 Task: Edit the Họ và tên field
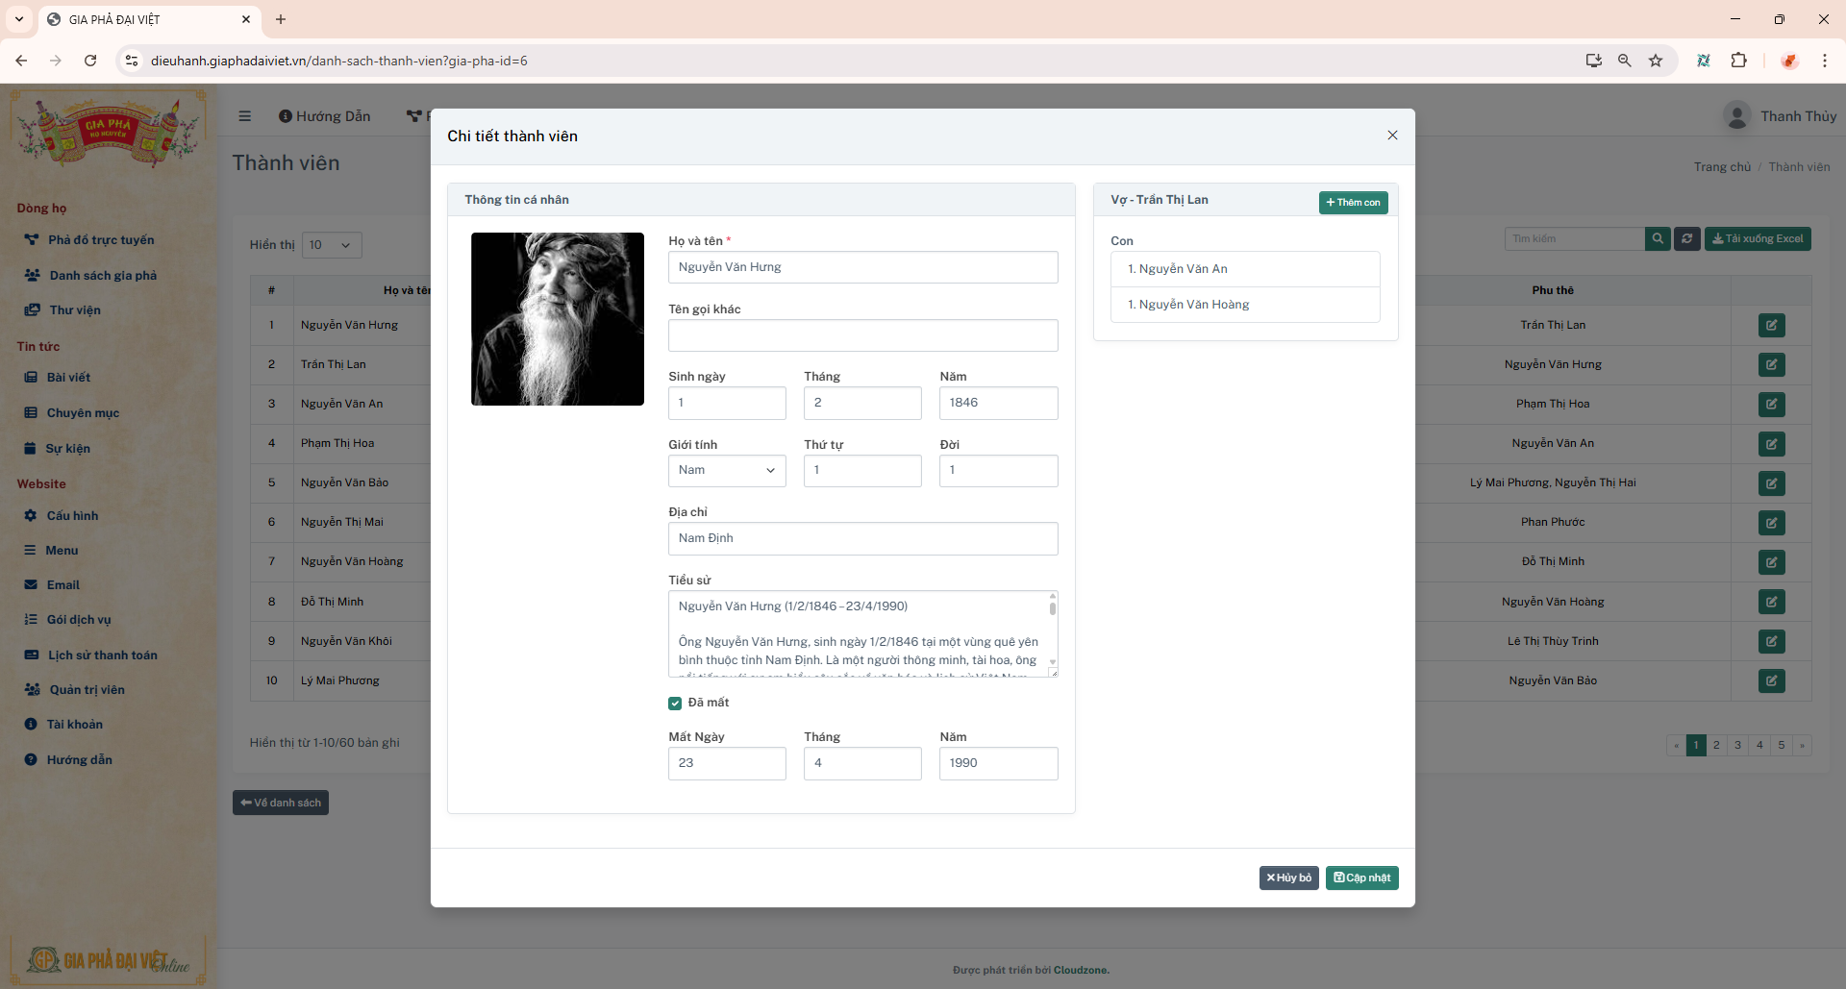862,267
